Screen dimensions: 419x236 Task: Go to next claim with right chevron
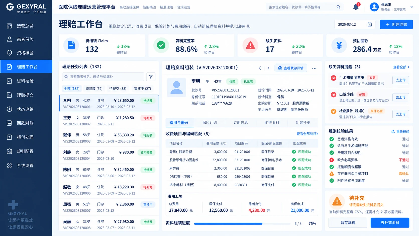tap(268, 68)
